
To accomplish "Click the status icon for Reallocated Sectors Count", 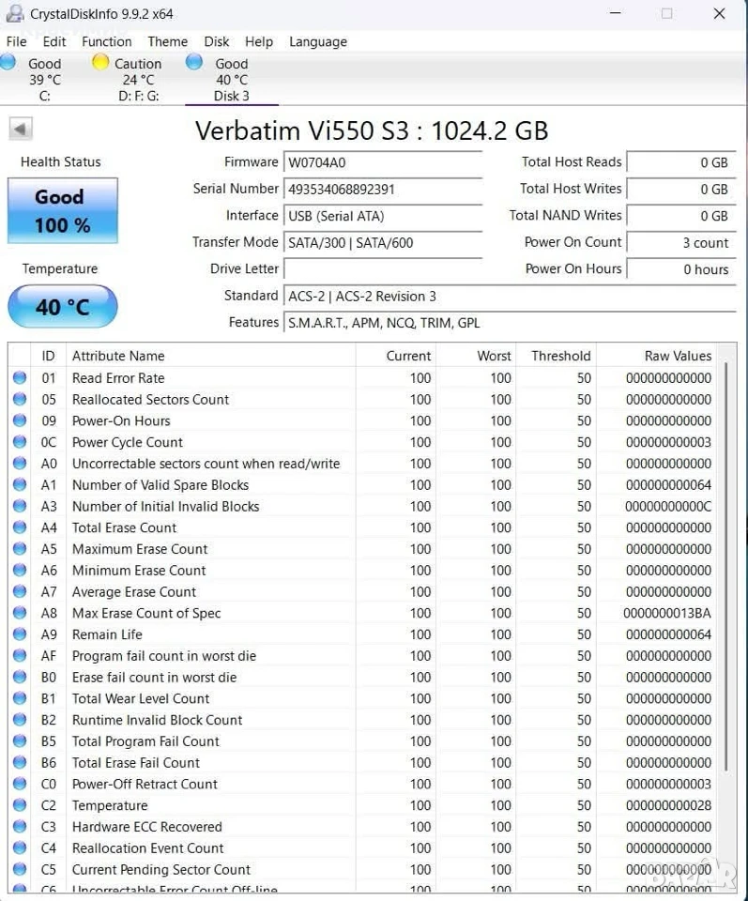I will (20, 399).
